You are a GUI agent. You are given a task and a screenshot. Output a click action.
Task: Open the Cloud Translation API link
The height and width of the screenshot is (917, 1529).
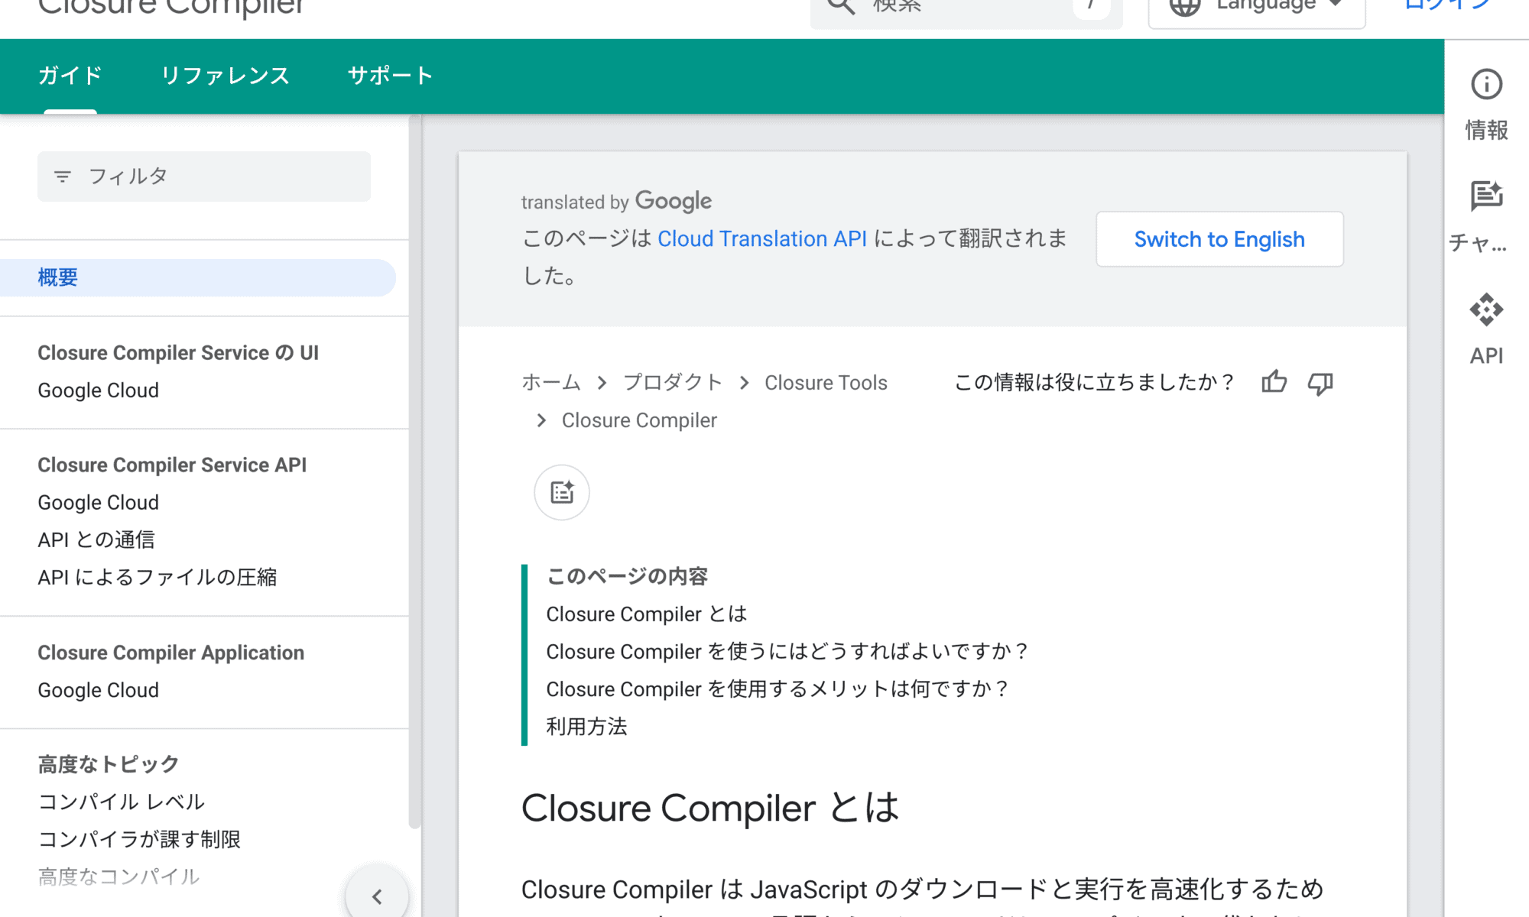pyautogui.click(x=762, y=238)
